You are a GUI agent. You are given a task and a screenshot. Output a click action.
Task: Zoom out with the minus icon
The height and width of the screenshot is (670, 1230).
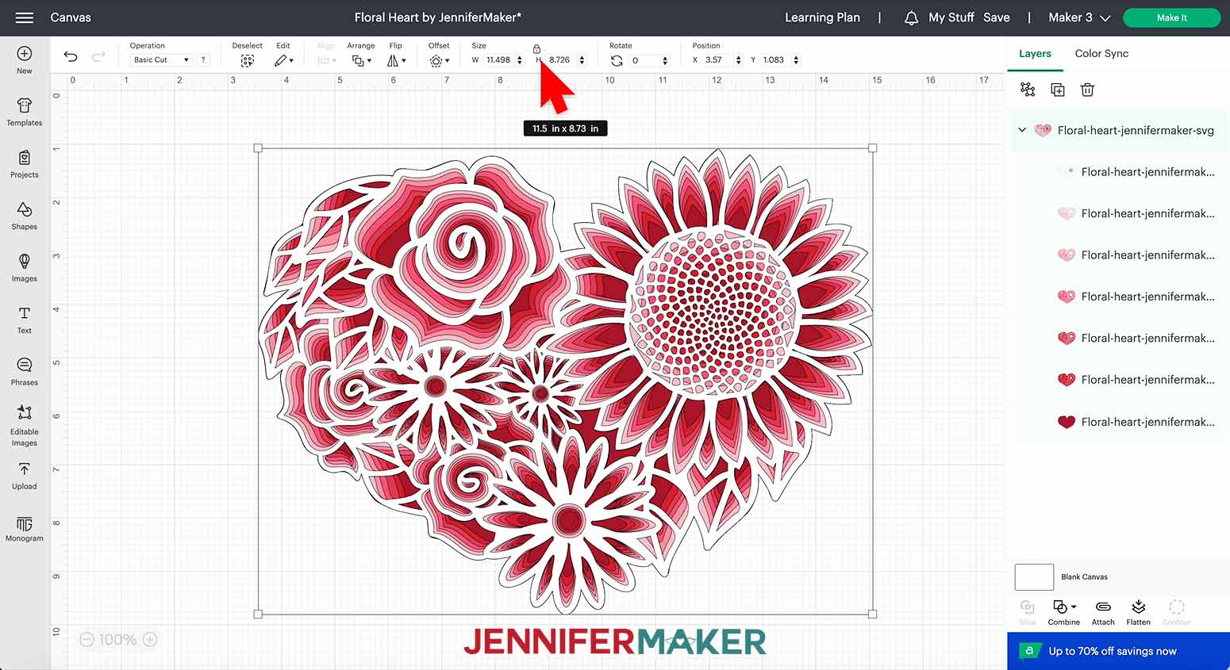87,639
